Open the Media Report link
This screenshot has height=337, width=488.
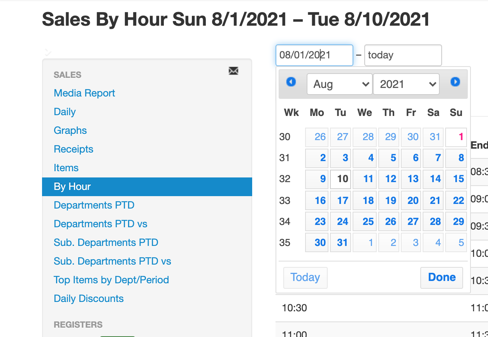click(84, 93)
